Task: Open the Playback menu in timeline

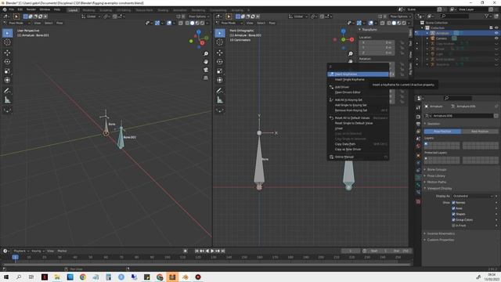Action: click(21, 251)
